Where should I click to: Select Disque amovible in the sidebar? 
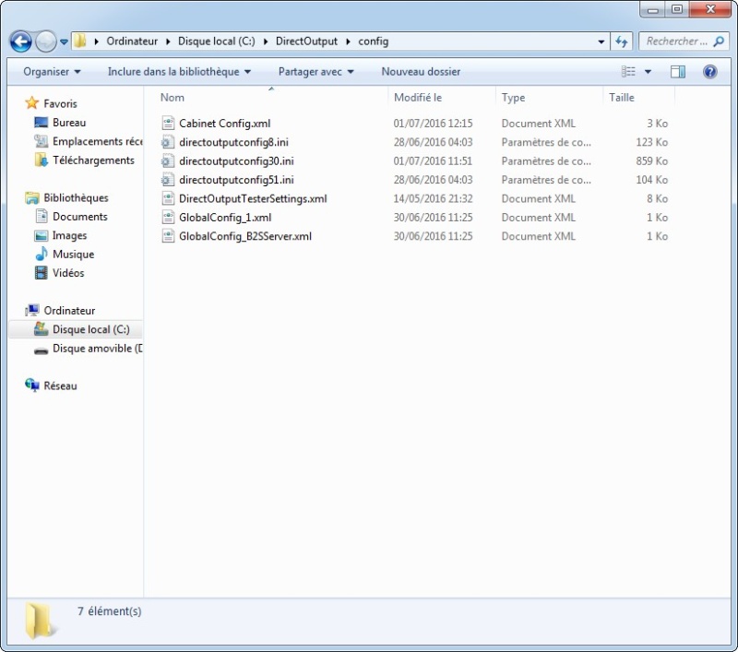(x=98, y=348)
